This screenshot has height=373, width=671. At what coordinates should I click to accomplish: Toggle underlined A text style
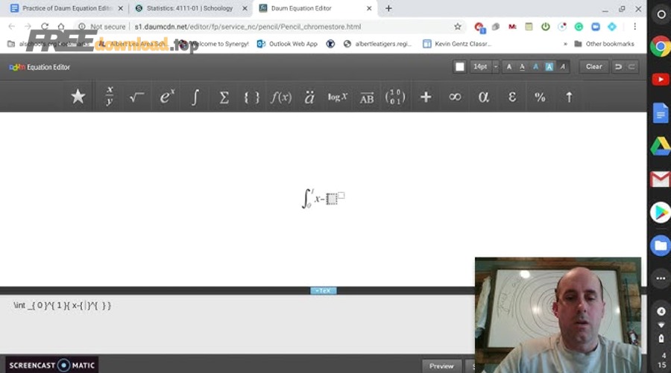(x=522, y=67)
